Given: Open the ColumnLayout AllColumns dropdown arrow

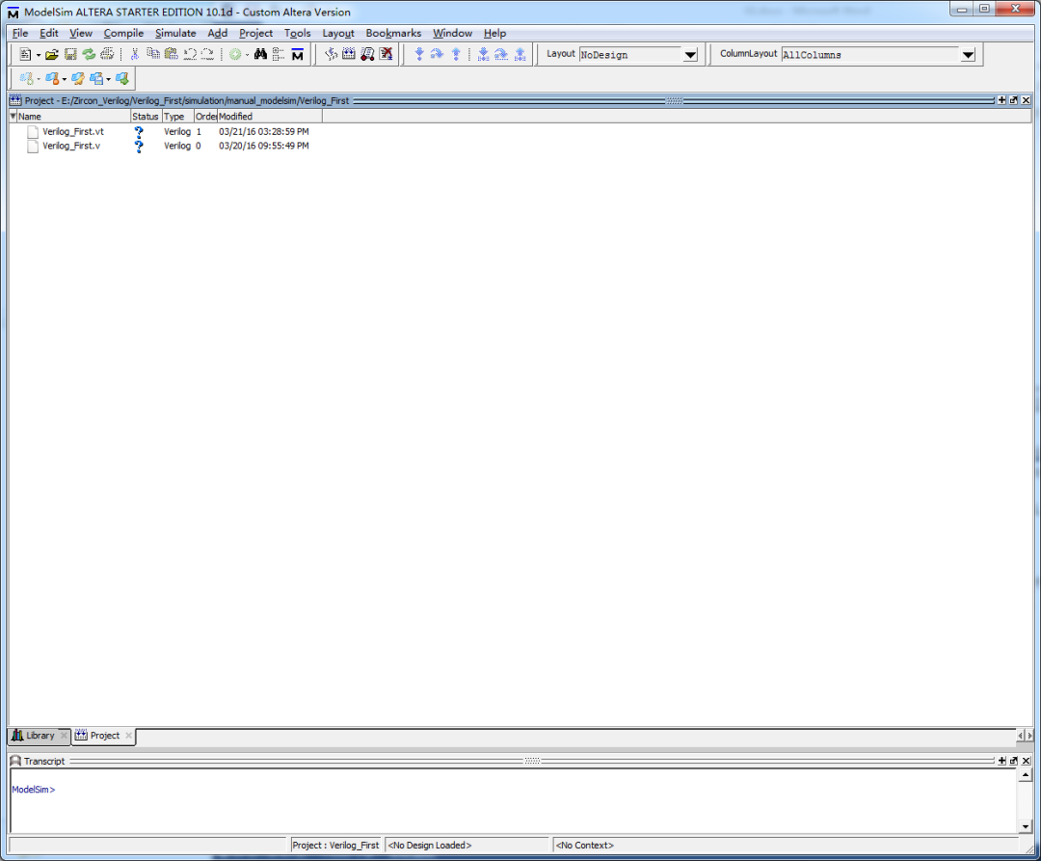Looking at the screenshot, I should [968, 55].
